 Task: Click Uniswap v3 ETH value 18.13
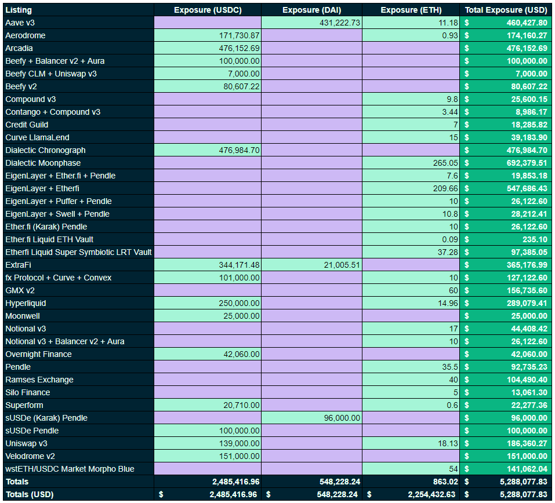pyautogui.click(x=411, y=443)
